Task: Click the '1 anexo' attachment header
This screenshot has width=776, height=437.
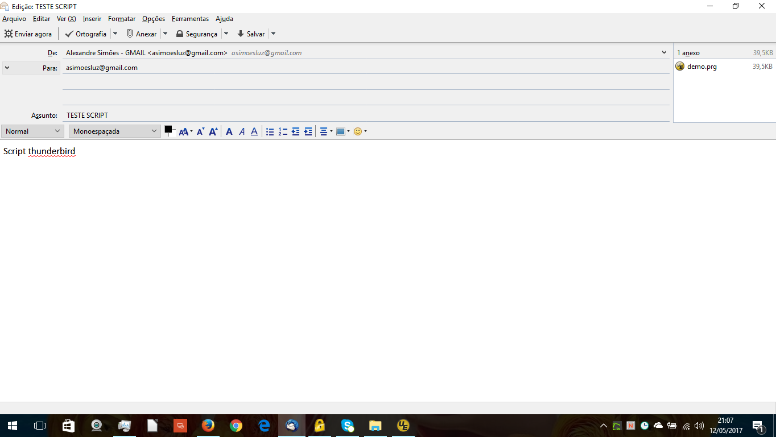Action: click(x=688, y=53)
